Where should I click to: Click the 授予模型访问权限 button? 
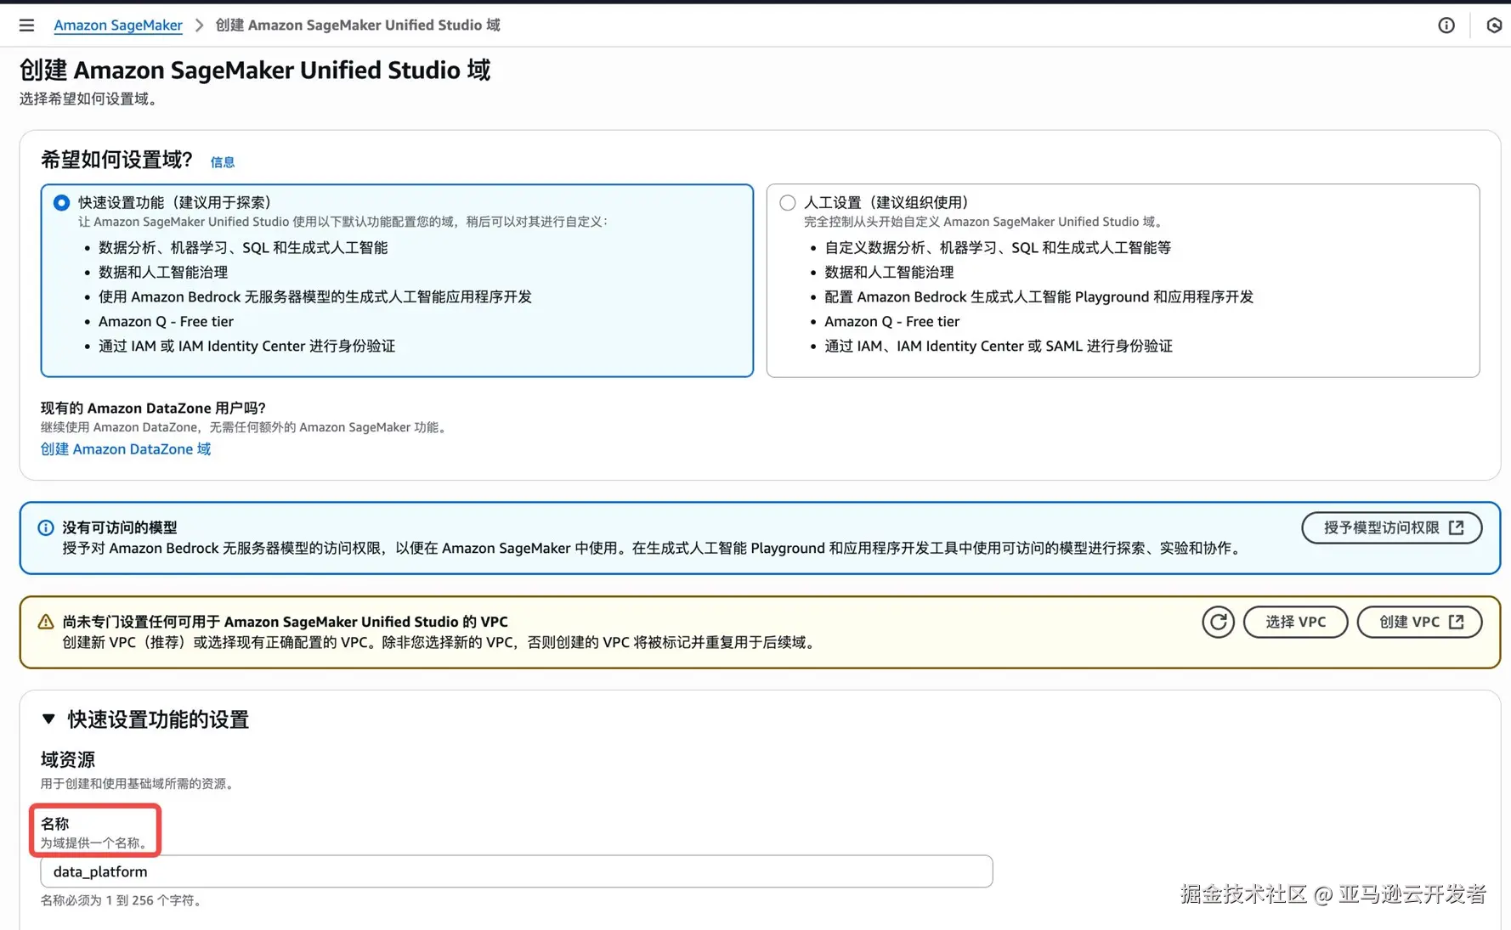[1391, 527]
